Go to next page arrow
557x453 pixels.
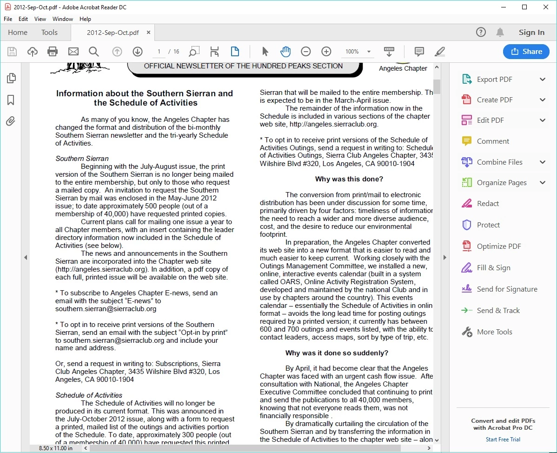click(x=138, y=52)
